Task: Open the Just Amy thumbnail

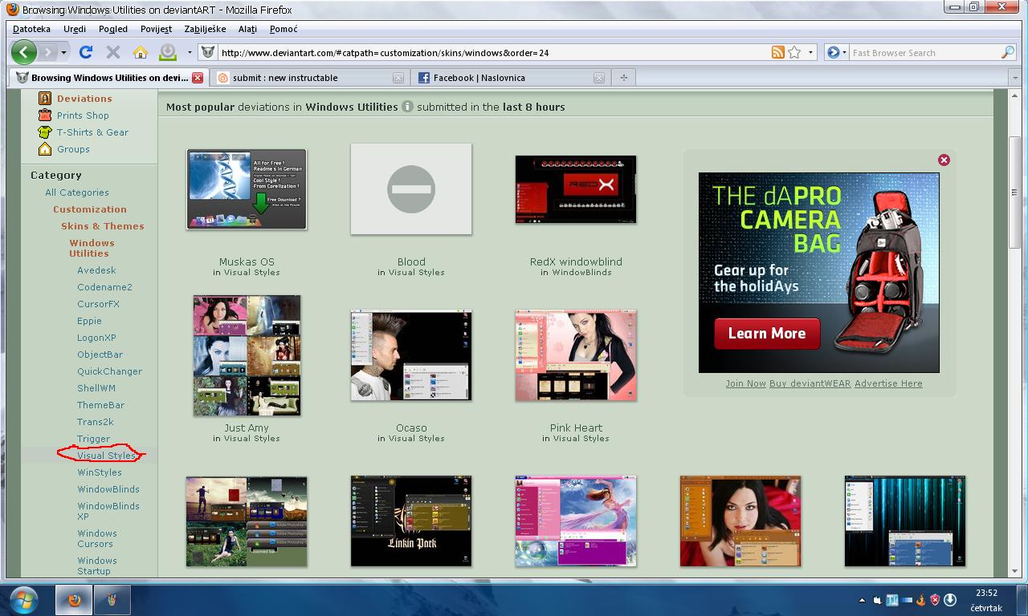Action: [x=247, y=355]
